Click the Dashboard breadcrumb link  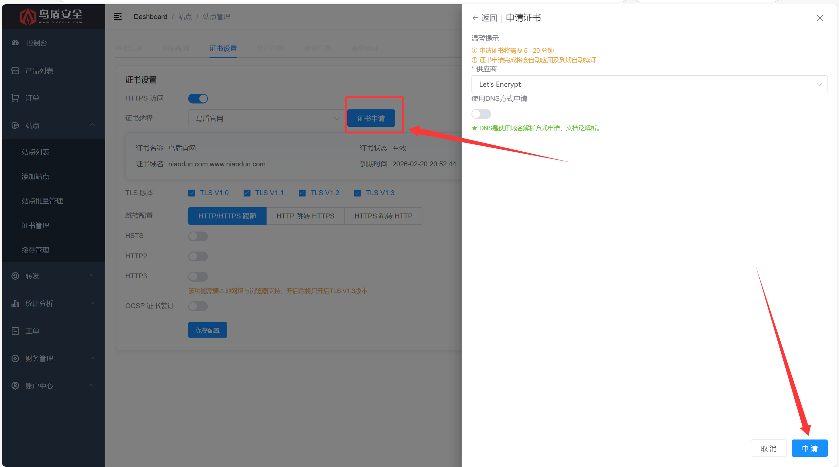tap(150, 17)
